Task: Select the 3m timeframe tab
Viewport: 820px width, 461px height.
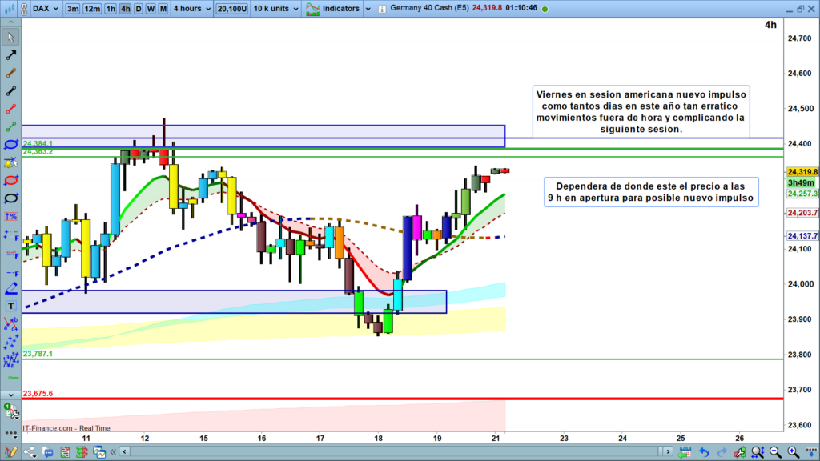Action: coord(73,9)
